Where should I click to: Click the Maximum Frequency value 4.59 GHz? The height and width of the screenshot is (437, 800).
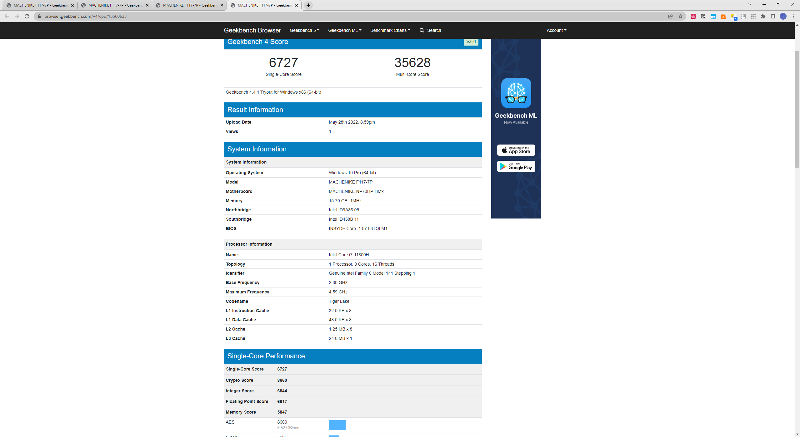point(338,292)
